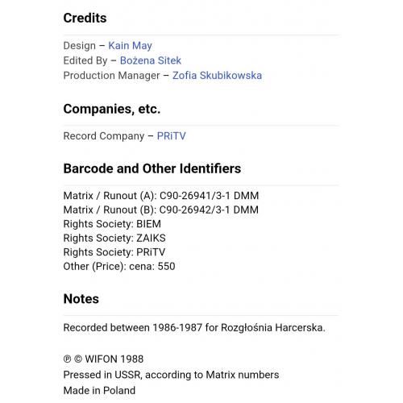Click the Barcode and Other Identifiers heading
This screenshot has height=403, width=403.
(152, 168)
